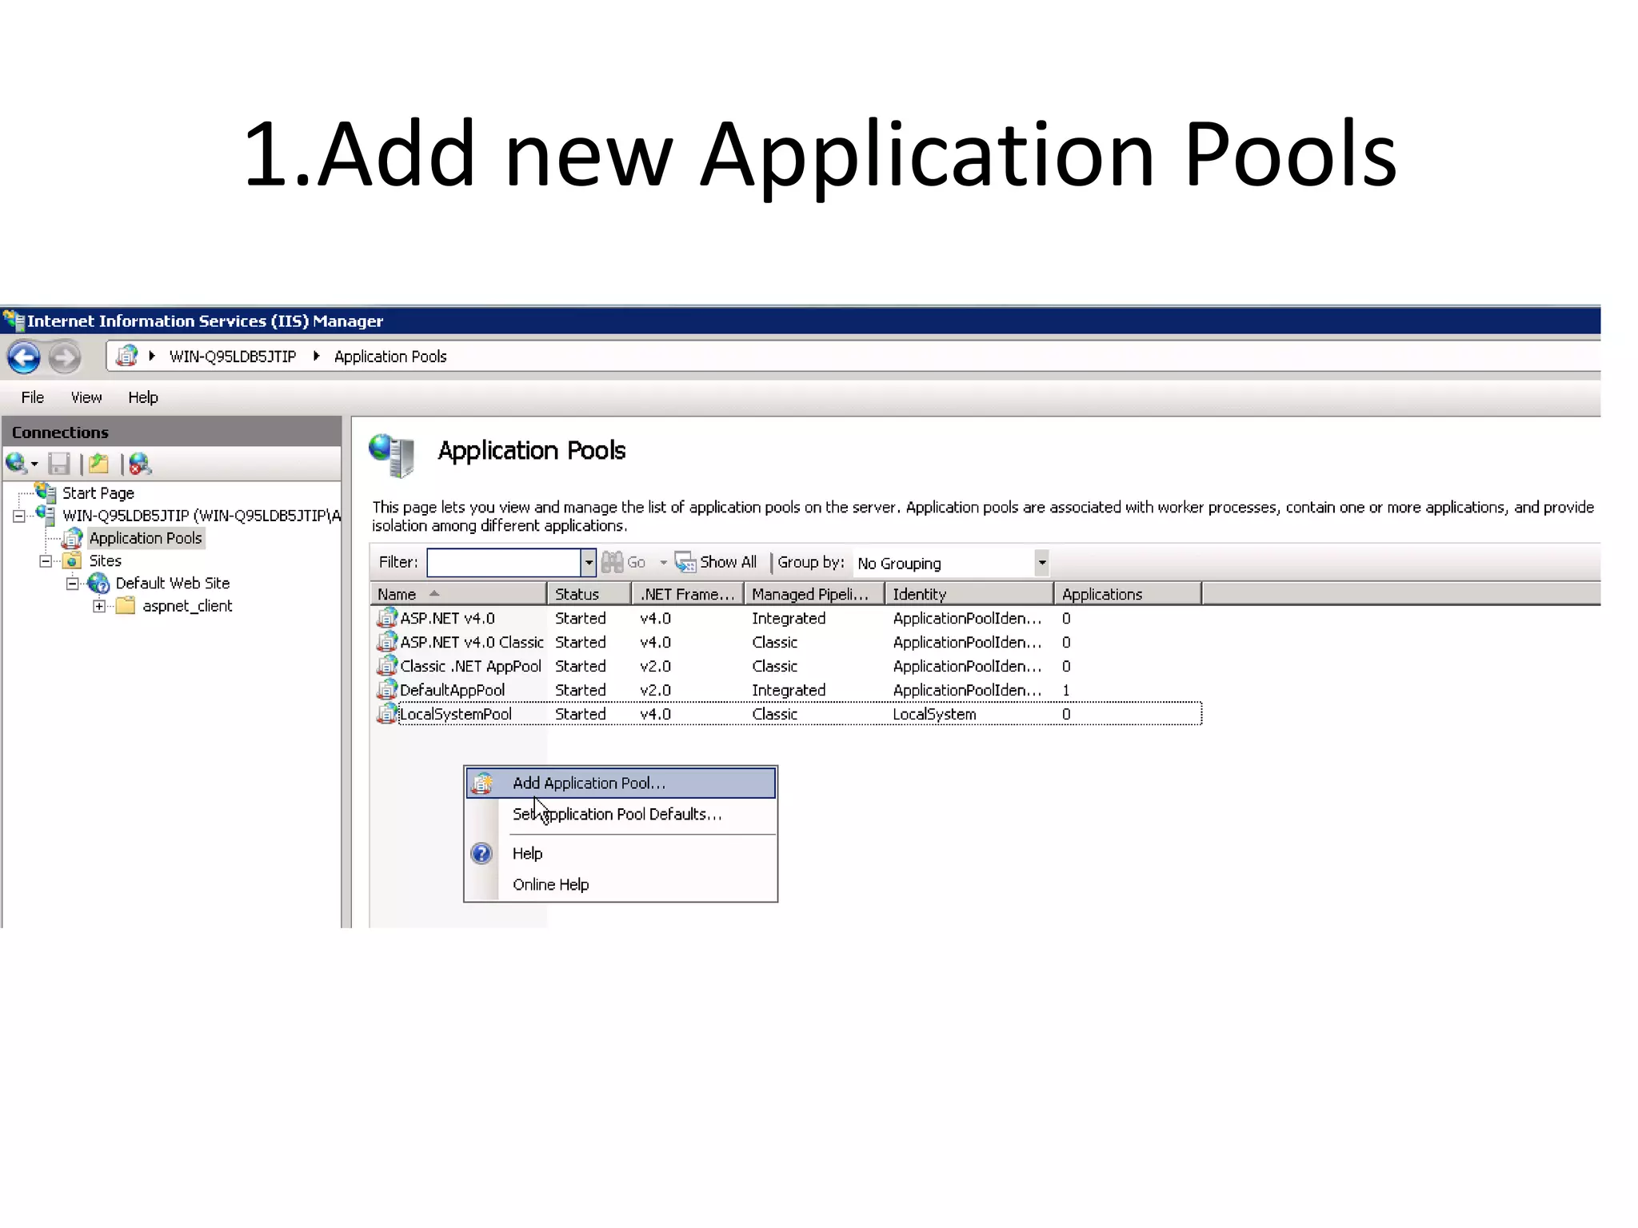Select Set Application Pool Defaults menu entry
Image resolution: width=1638 pixels, height=1228 pixels.
point(617,815)
